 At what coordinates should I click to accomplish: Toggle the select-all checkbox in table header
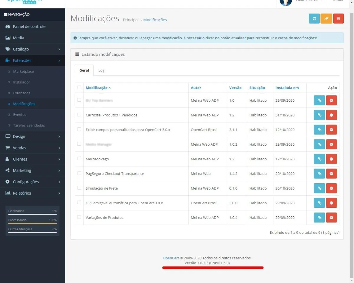(79, 87)
